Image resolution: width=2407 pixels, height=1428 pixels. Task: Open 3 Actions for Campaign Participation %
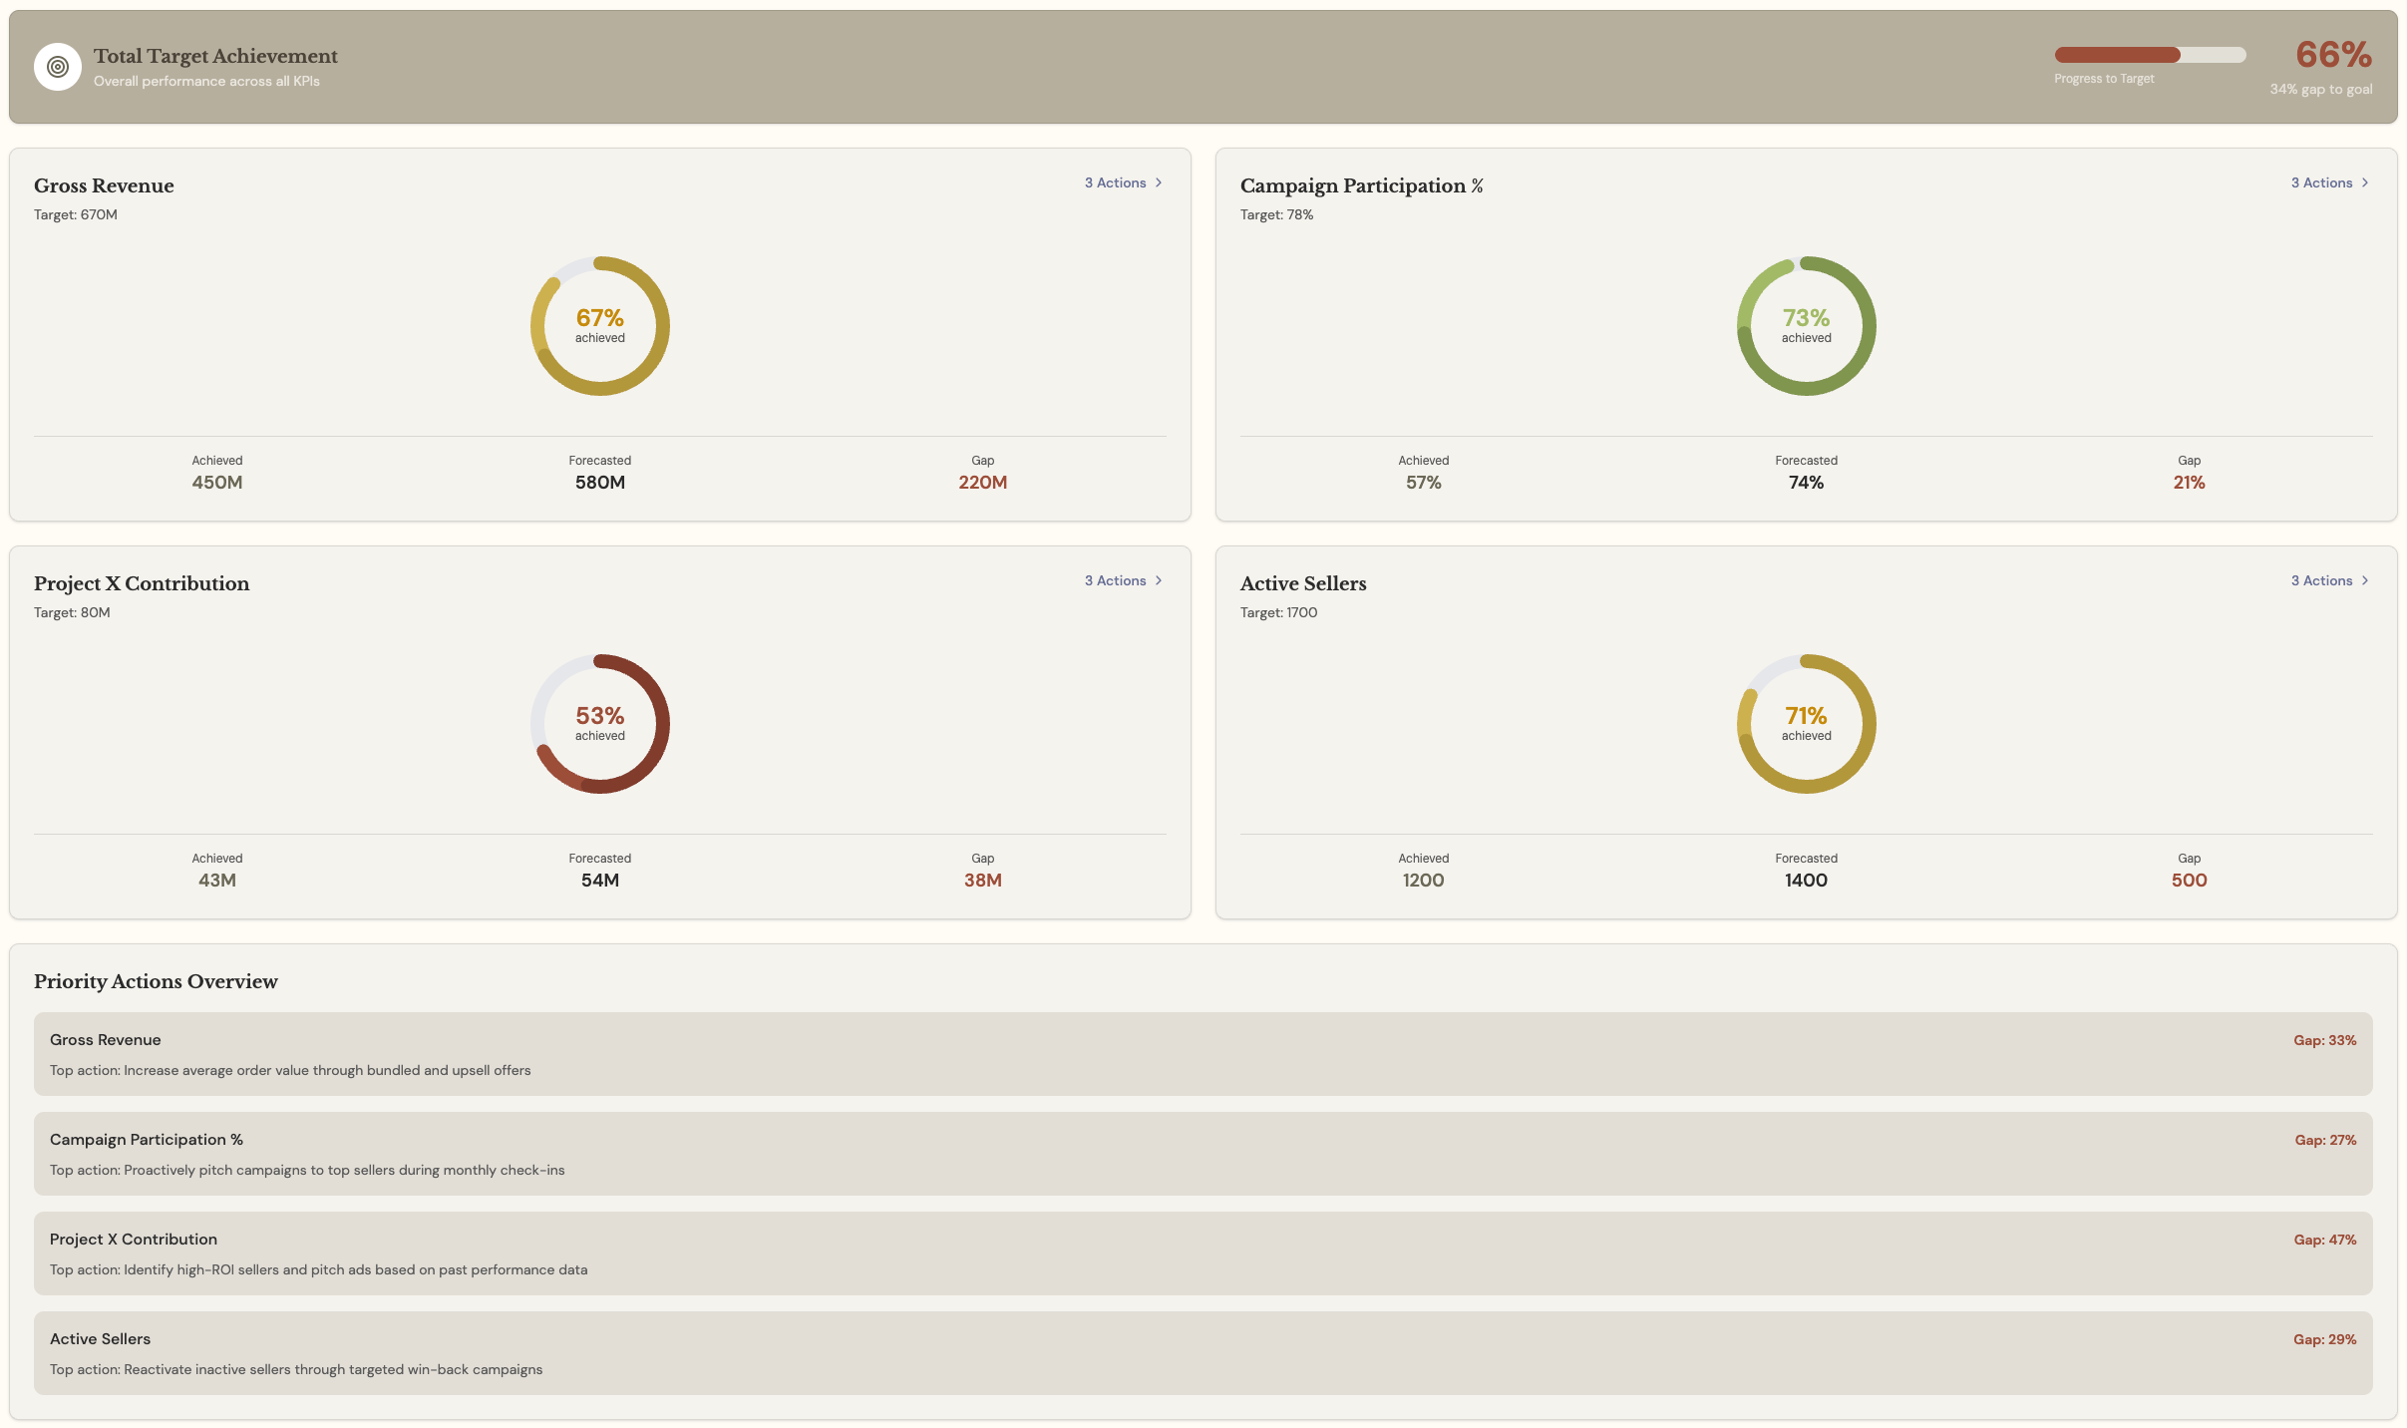pos(2321,182)
